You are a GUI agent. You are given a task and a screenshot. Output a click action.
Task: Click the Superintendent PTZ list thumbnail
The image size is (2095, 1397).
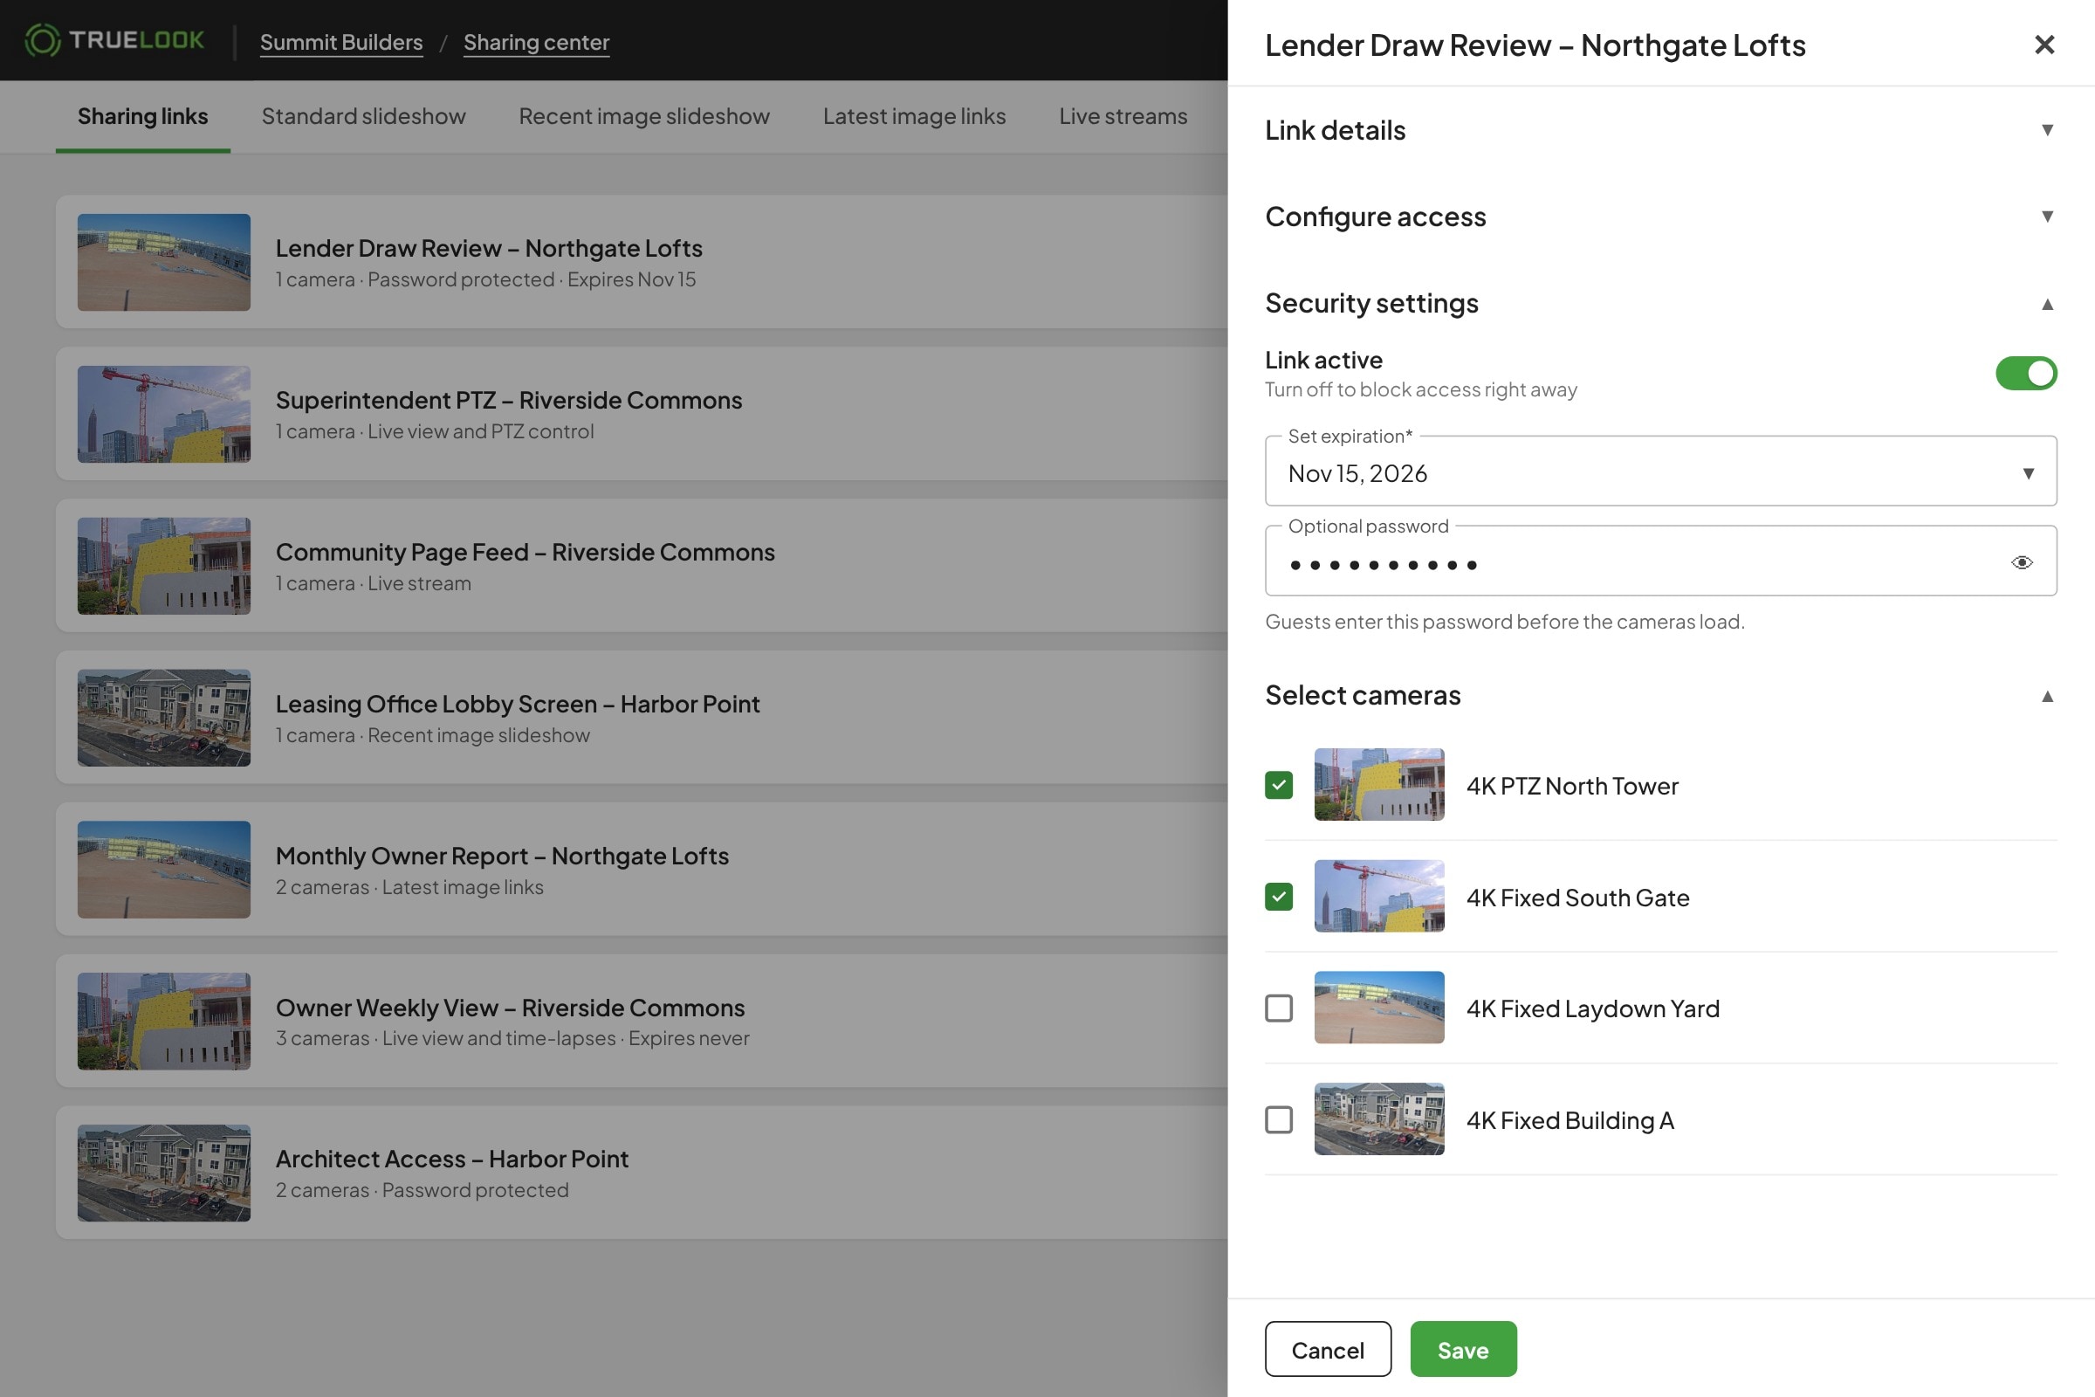[164, 414]
